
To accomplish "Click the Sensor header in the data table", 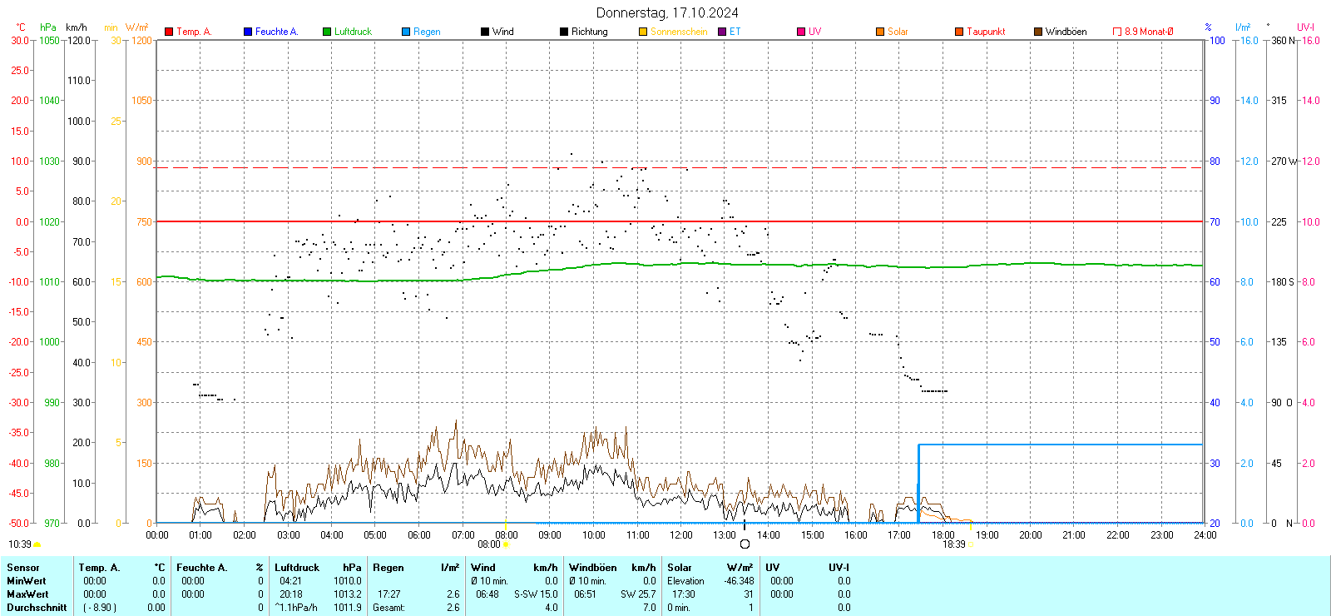I will pos(23,568).
